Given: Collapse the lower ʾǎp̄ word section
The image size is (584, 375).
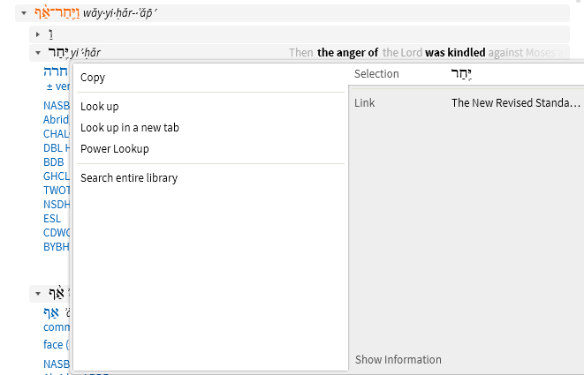Looking at the screenshot, I should tap(38, 293).
